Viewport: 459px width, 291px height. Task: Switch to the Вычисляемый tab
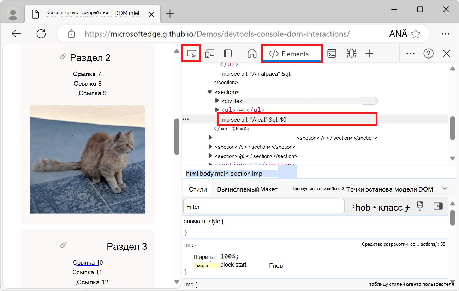(x=238, y=189)
